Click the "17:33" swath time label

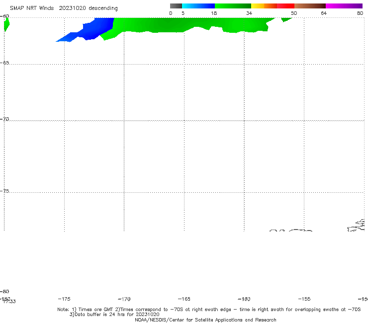point(9,302)
